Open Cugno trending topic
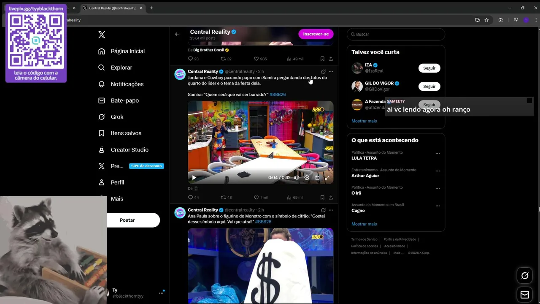The image size is (540, 304). [x=358, y=210]
